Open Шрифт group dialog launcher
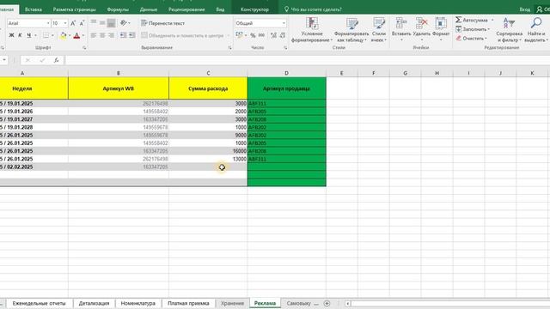The width and height of the screenshot is (550, 309). point(84,48)
